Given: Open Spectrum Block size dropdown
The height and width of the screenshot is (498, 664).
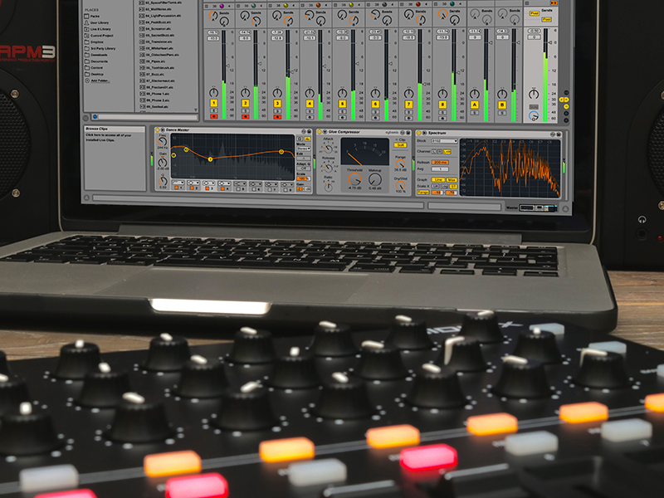Looking at the screenshot, I should pos(444,141).
